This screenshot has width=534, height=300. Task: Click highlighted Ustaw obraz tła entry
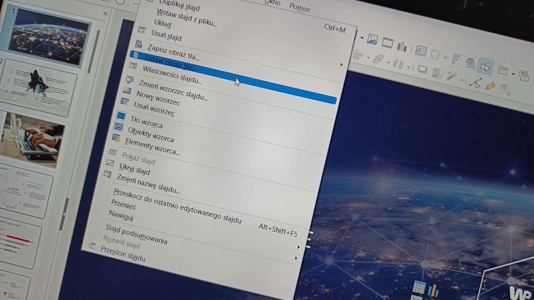coord(233,77)
